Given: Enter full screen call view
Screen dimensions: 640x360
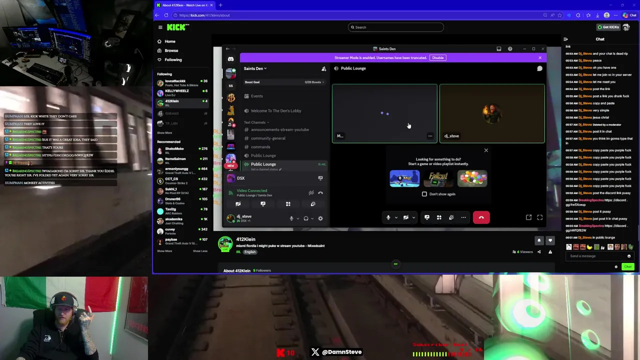Looking at the screenshot, I should (539, 217).
